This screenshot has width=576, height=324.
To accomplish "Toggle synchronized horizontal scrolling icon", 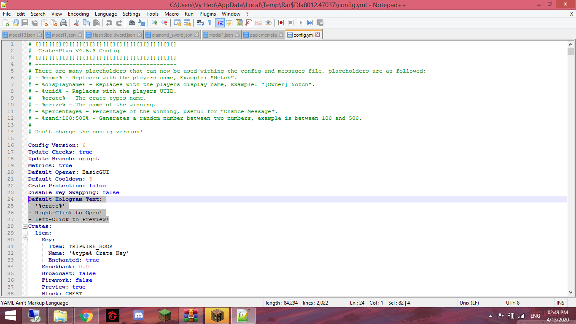I will coord(187,23).
